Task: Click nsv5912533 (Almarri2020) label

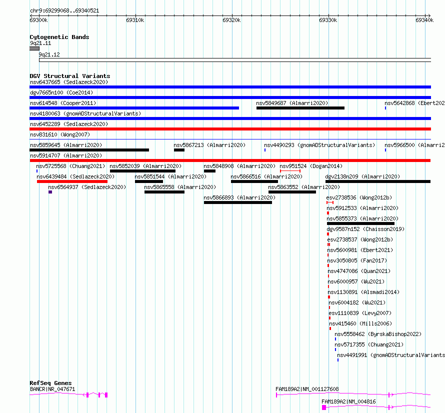Action: 362,208
